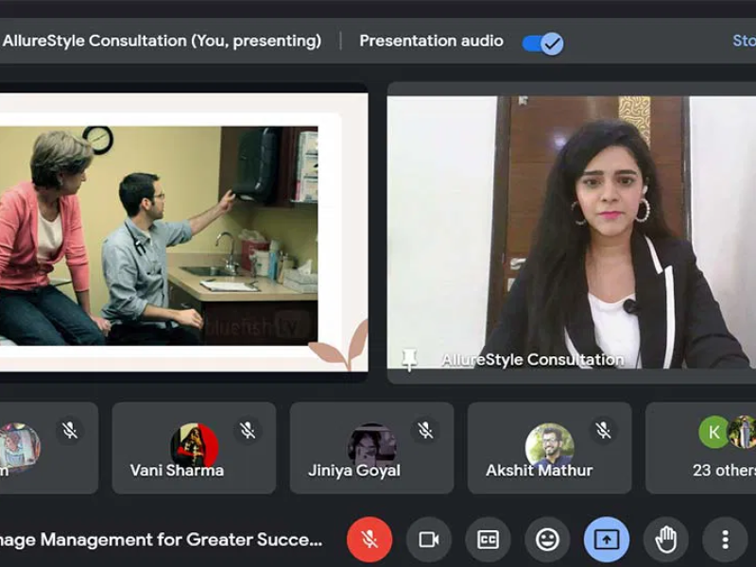The image size is (756, 567).
Task: Unmute the microphone with the red button
Action: 369,540
